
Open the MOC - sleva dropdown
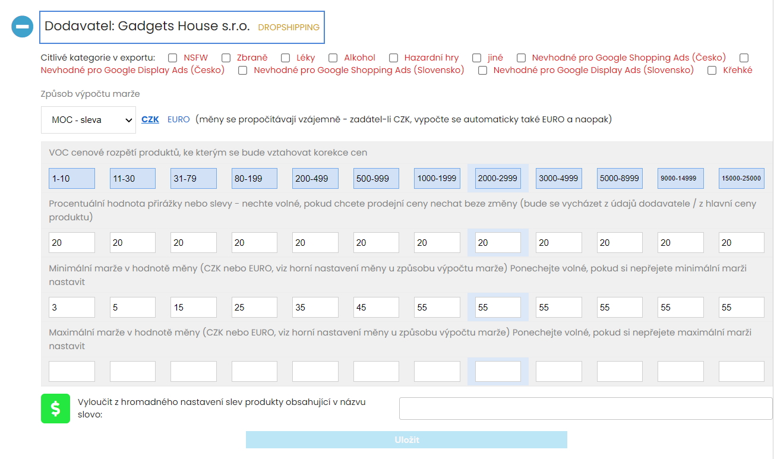[89, 120]
